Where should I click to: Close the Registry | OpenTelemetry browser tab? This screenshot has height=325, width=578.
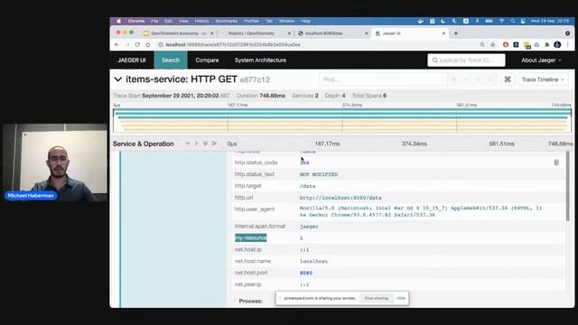tap(289, 33)
